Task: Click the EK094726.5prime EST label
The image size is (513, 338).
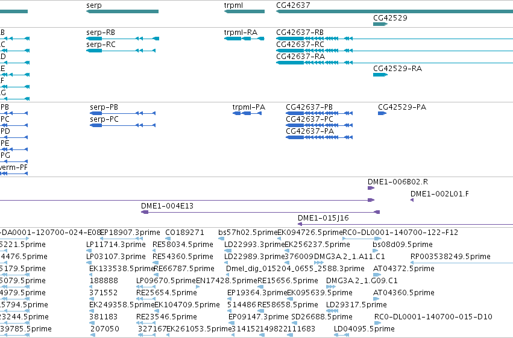Action: pyautogui.click(x=309, y=233)
